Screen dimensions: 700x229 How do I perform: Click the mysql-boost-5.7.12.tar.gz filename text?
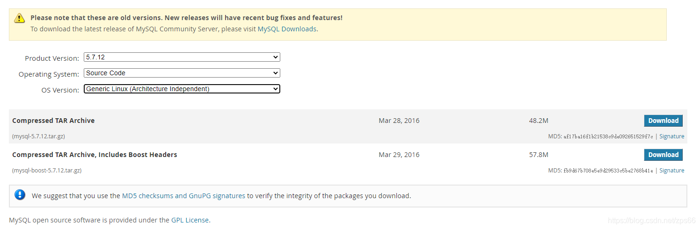47,171
